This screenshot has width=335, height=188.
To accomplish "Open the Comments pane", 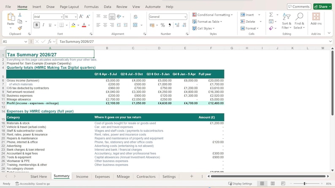I will point(299,7).
